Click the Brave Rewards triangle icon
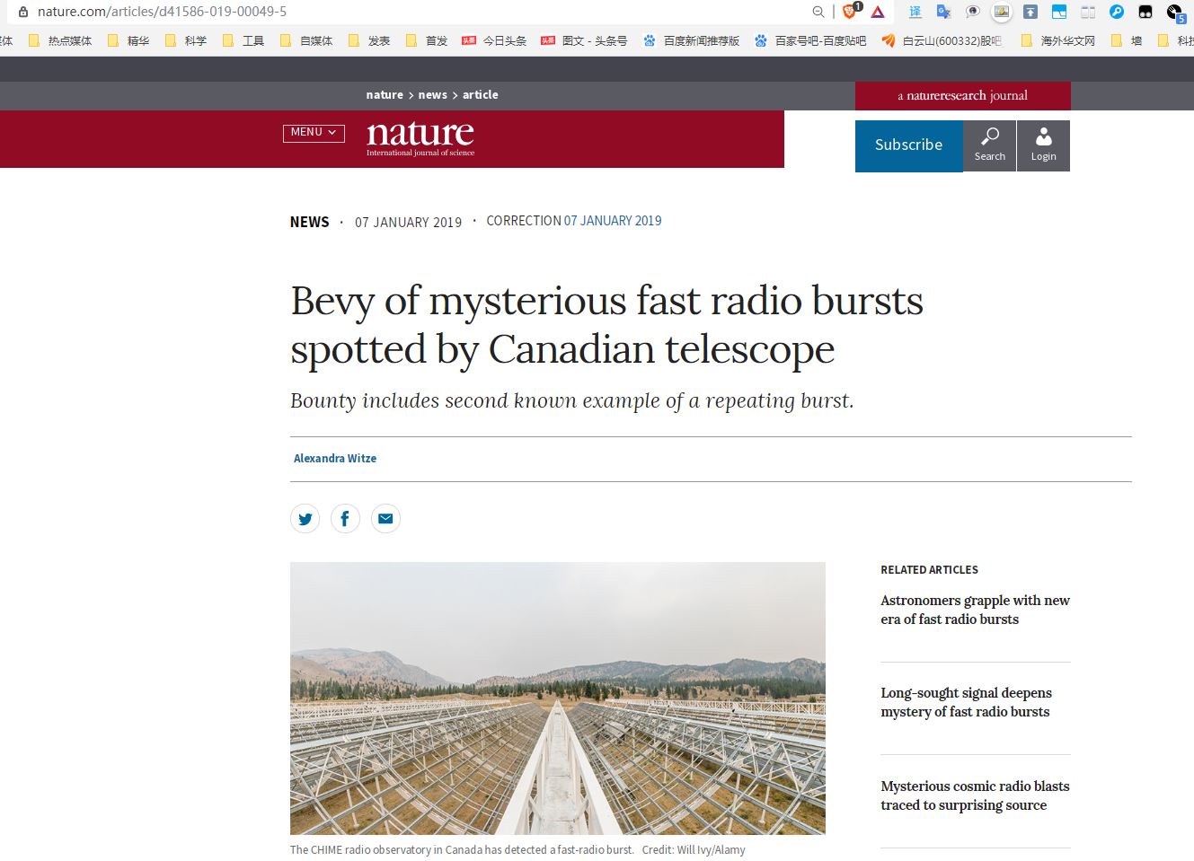The height and width of the screenshot is (861, 1194). tap(878, 12)
